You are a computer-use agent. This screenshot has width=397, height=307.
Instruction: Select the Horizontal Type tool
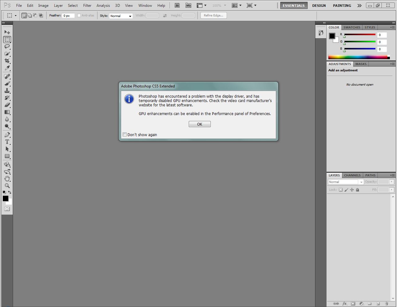[7, 142]
